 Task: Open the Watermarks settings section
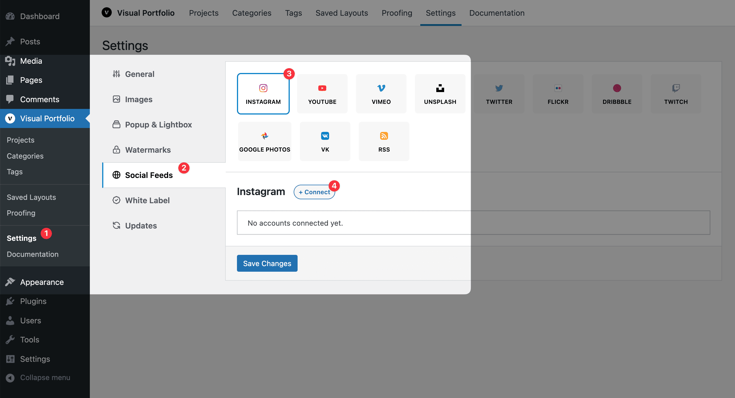[x=148, y=150]
